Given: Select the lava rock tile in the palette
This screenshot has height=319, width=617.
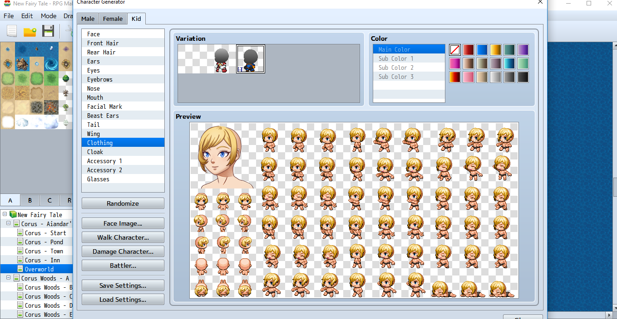Looking at the screenshot, I should (x=51, y=107).
